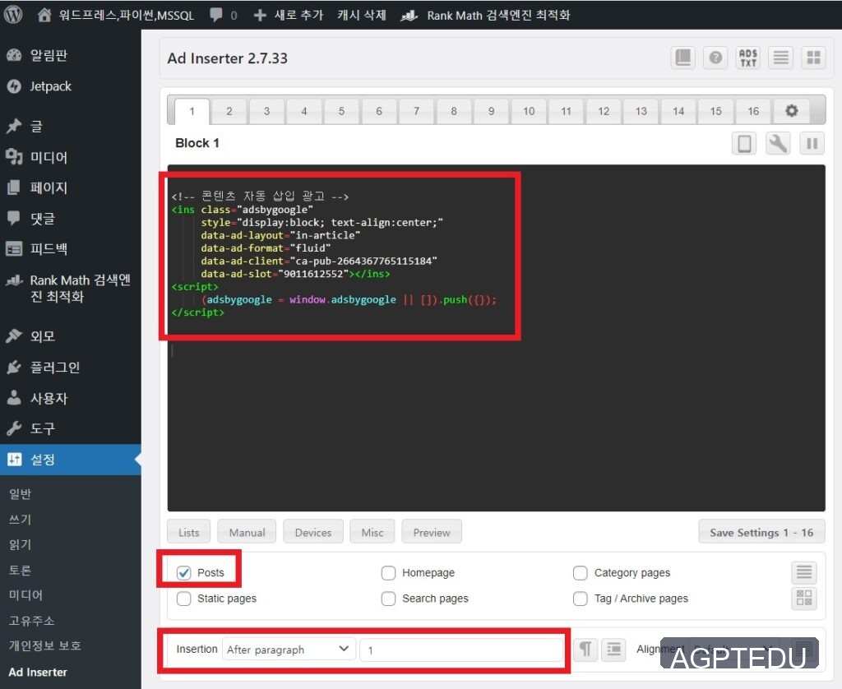
Task: Open the ADS TXT editor icon
Action: pos(748,58)
